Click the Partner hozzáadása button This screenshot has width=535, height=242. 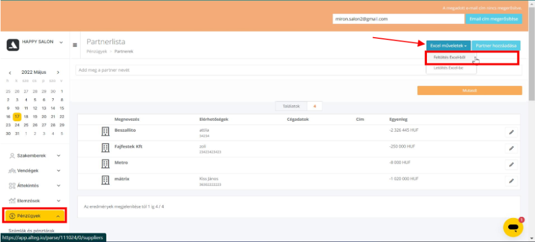[497, 45]
